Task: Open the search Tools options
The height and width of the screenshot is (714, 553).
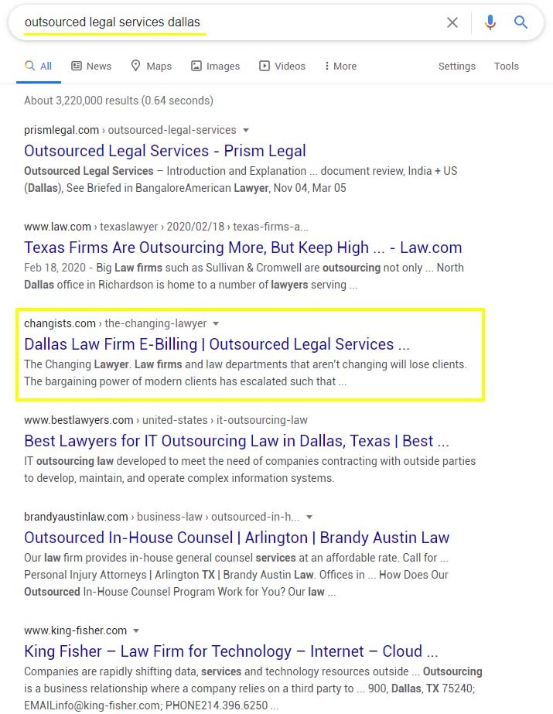Action: pos(507,66)
